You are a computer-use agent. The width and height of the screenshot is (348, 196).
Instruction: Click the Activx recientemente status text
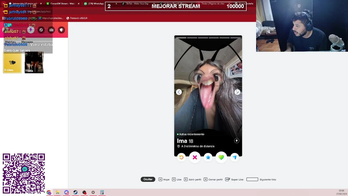[192, 134]
